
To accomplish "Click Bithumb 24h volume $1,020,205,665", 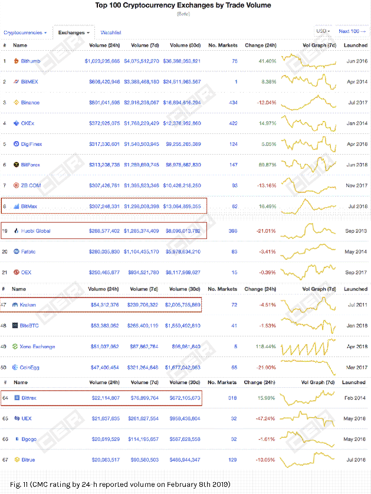I will tap(102, 61).
